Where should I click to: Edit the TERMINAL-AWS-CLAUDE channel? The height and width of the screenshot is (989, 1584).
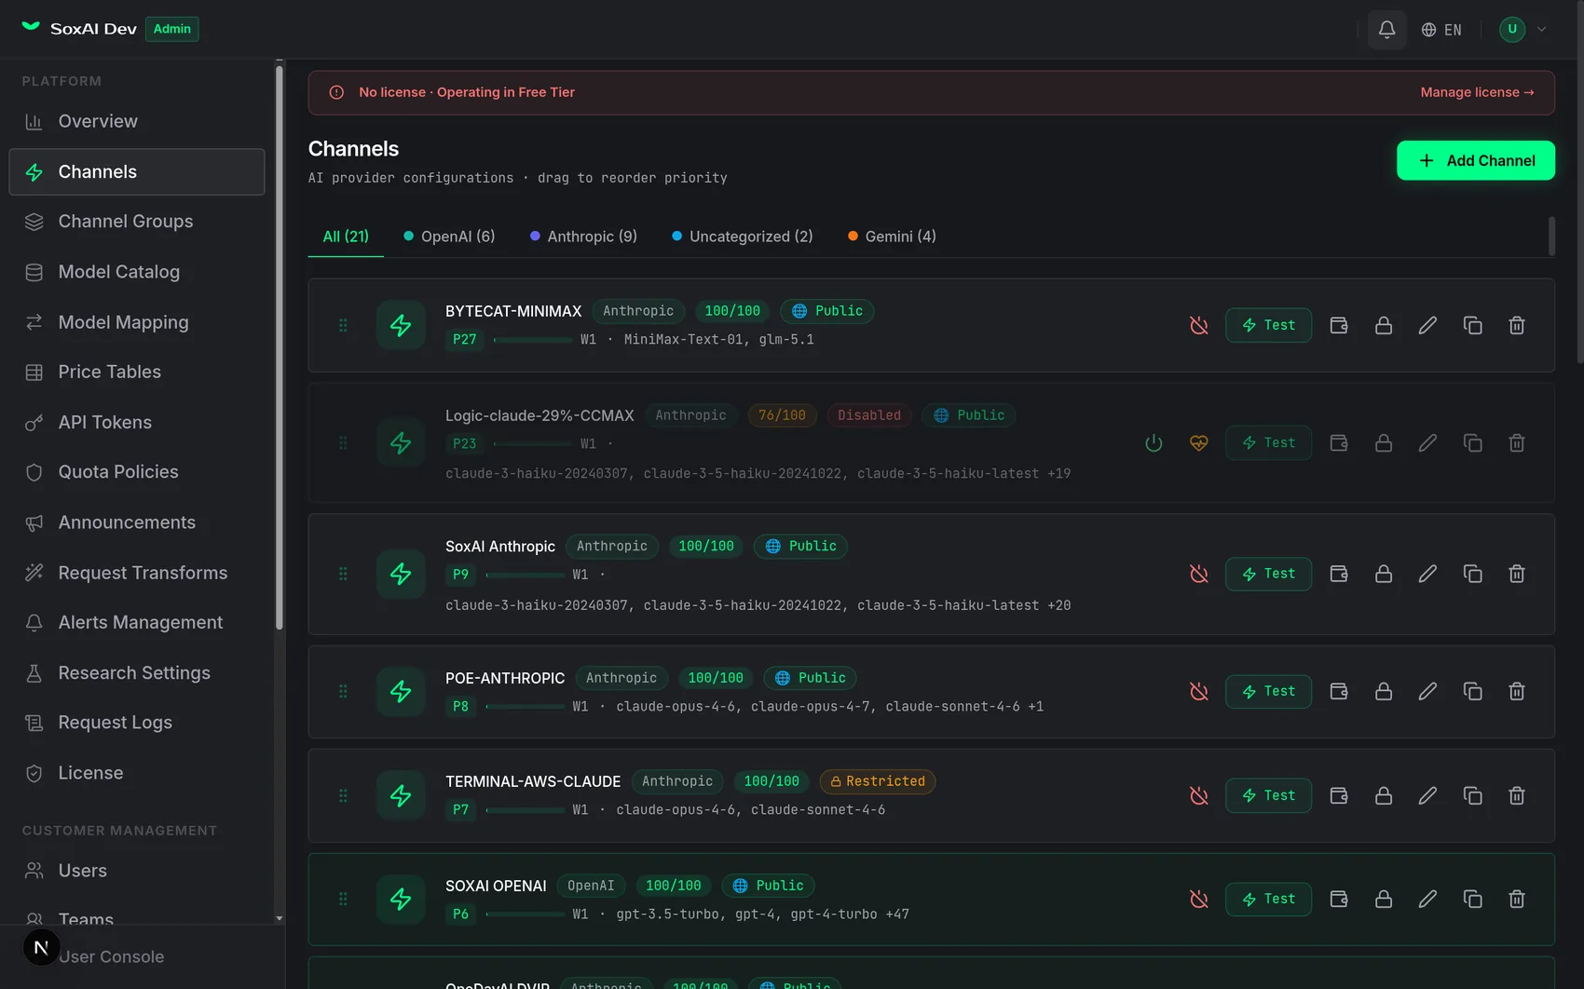[1427, 795]
